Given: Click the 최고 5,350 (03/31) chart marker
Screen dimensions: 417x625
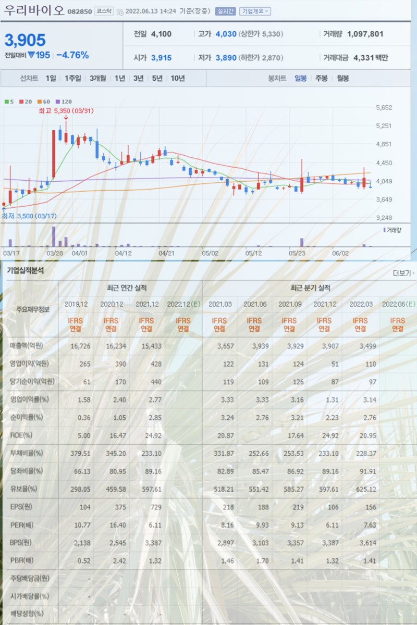Looking at the screenshot, I should click(66, 111).
